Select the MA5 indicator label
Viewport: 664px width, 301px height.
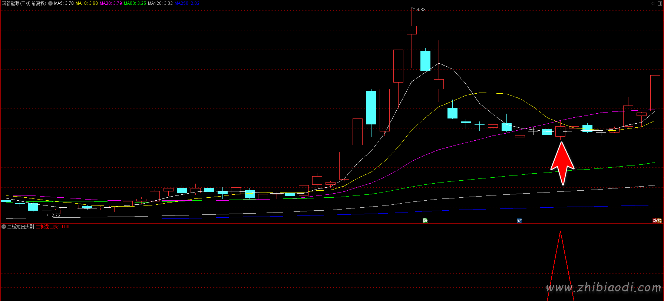coord(64,3)
